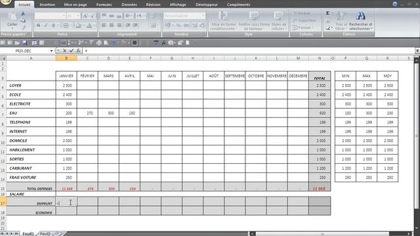Decrease font size with the smaller A
The width and height of the screenshot is (420, 236).
[x=92, y=16]
